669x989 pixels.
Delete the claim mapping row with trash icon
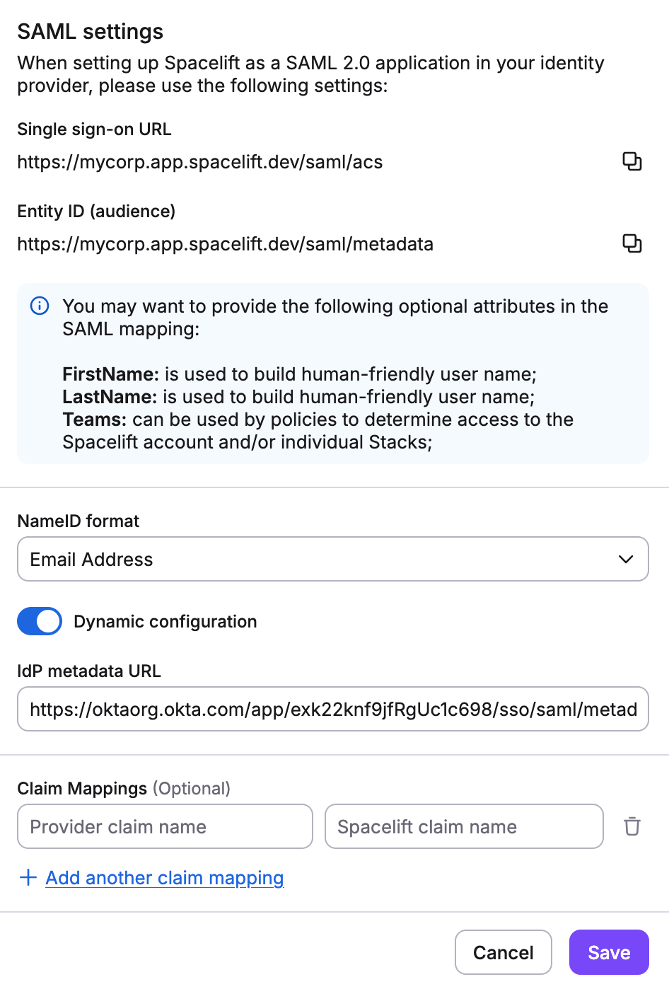point(632,826)
